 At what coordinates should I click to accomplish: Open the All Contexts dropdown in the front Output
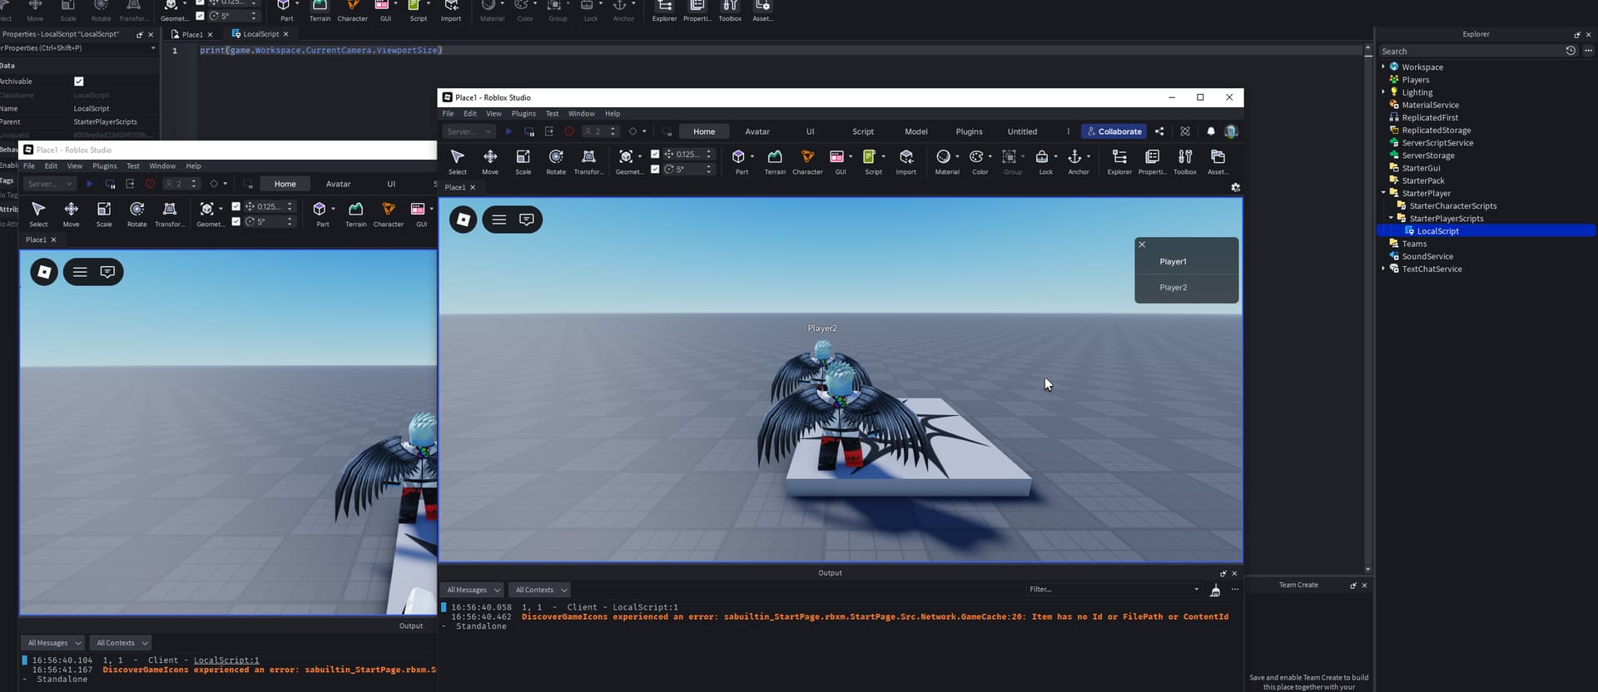point(539,590)
